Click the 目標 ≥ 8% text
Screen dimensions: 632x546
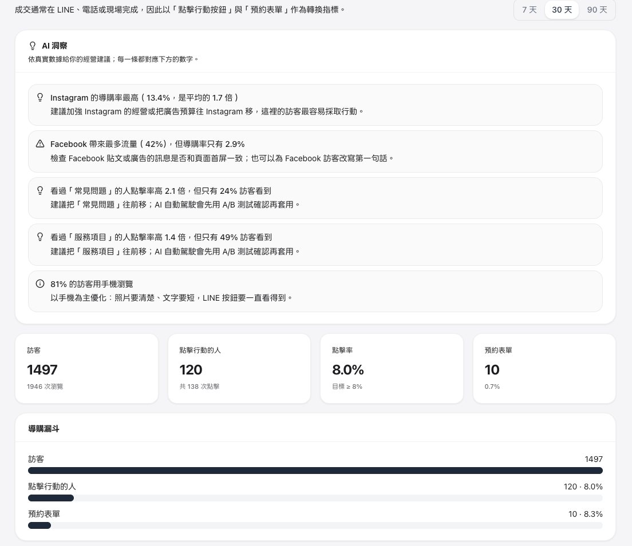click(x=347, y=386)
